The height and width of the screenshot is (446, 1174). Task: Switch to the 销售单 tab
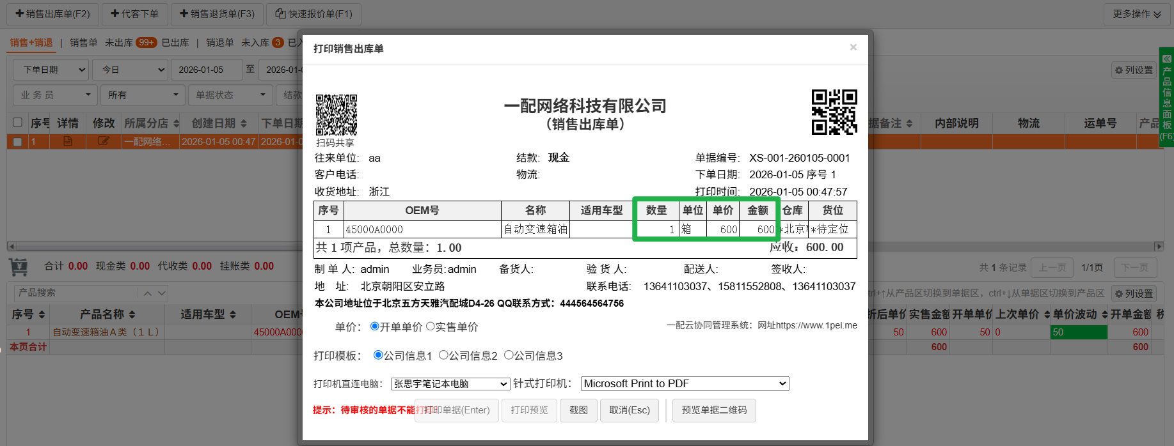pyautogui.click(x=83, y=43)
